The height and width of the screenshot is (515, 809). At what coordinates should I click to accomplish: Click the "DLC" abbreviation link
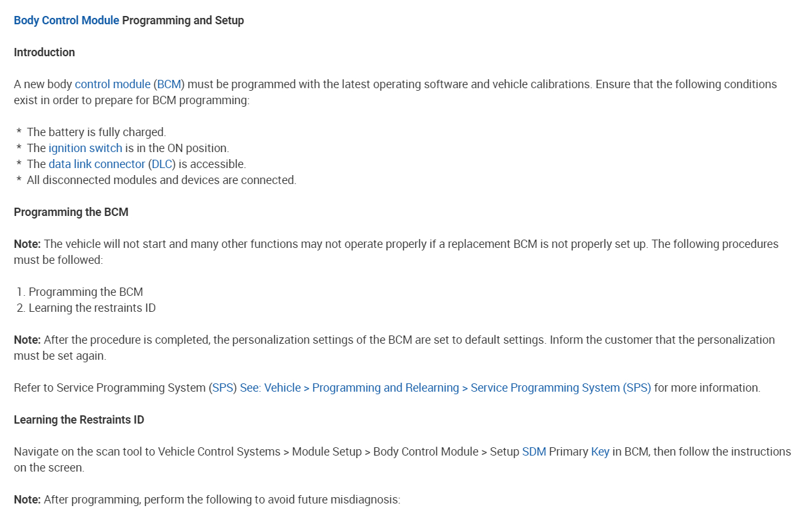(162, 164)
